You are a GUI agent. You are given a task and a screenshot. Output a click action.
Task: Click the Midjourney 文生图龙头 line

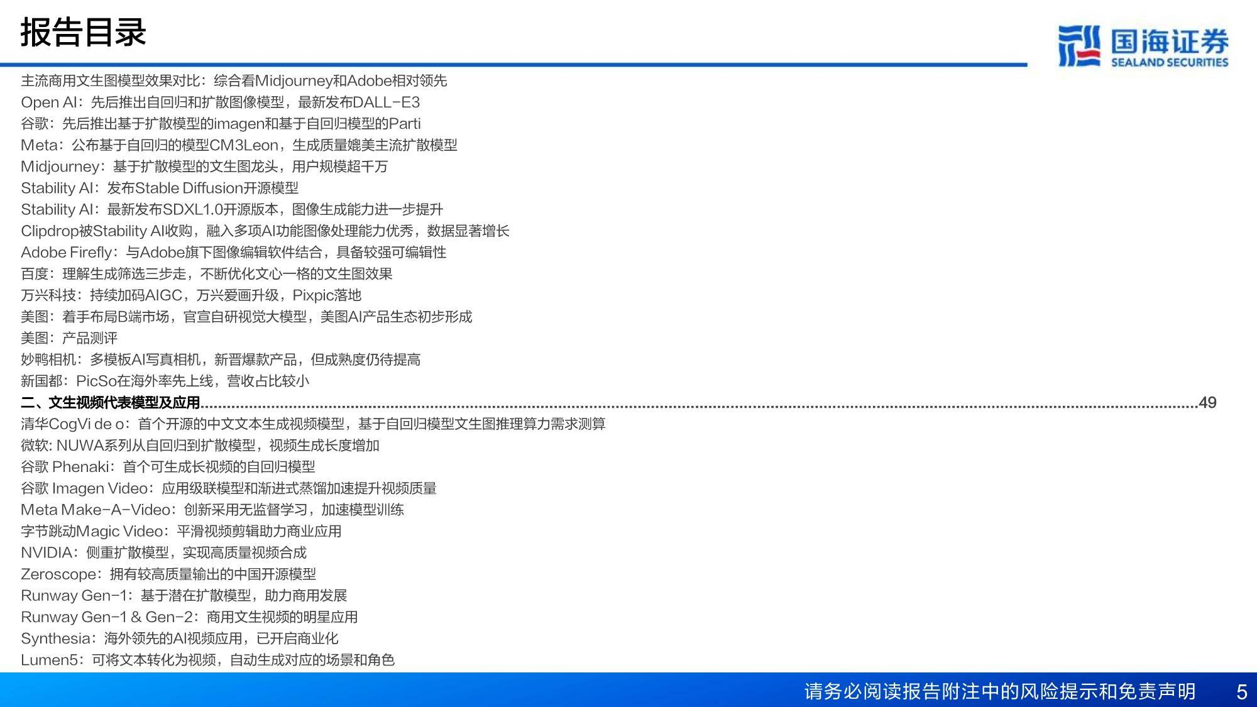click(204, 167)
